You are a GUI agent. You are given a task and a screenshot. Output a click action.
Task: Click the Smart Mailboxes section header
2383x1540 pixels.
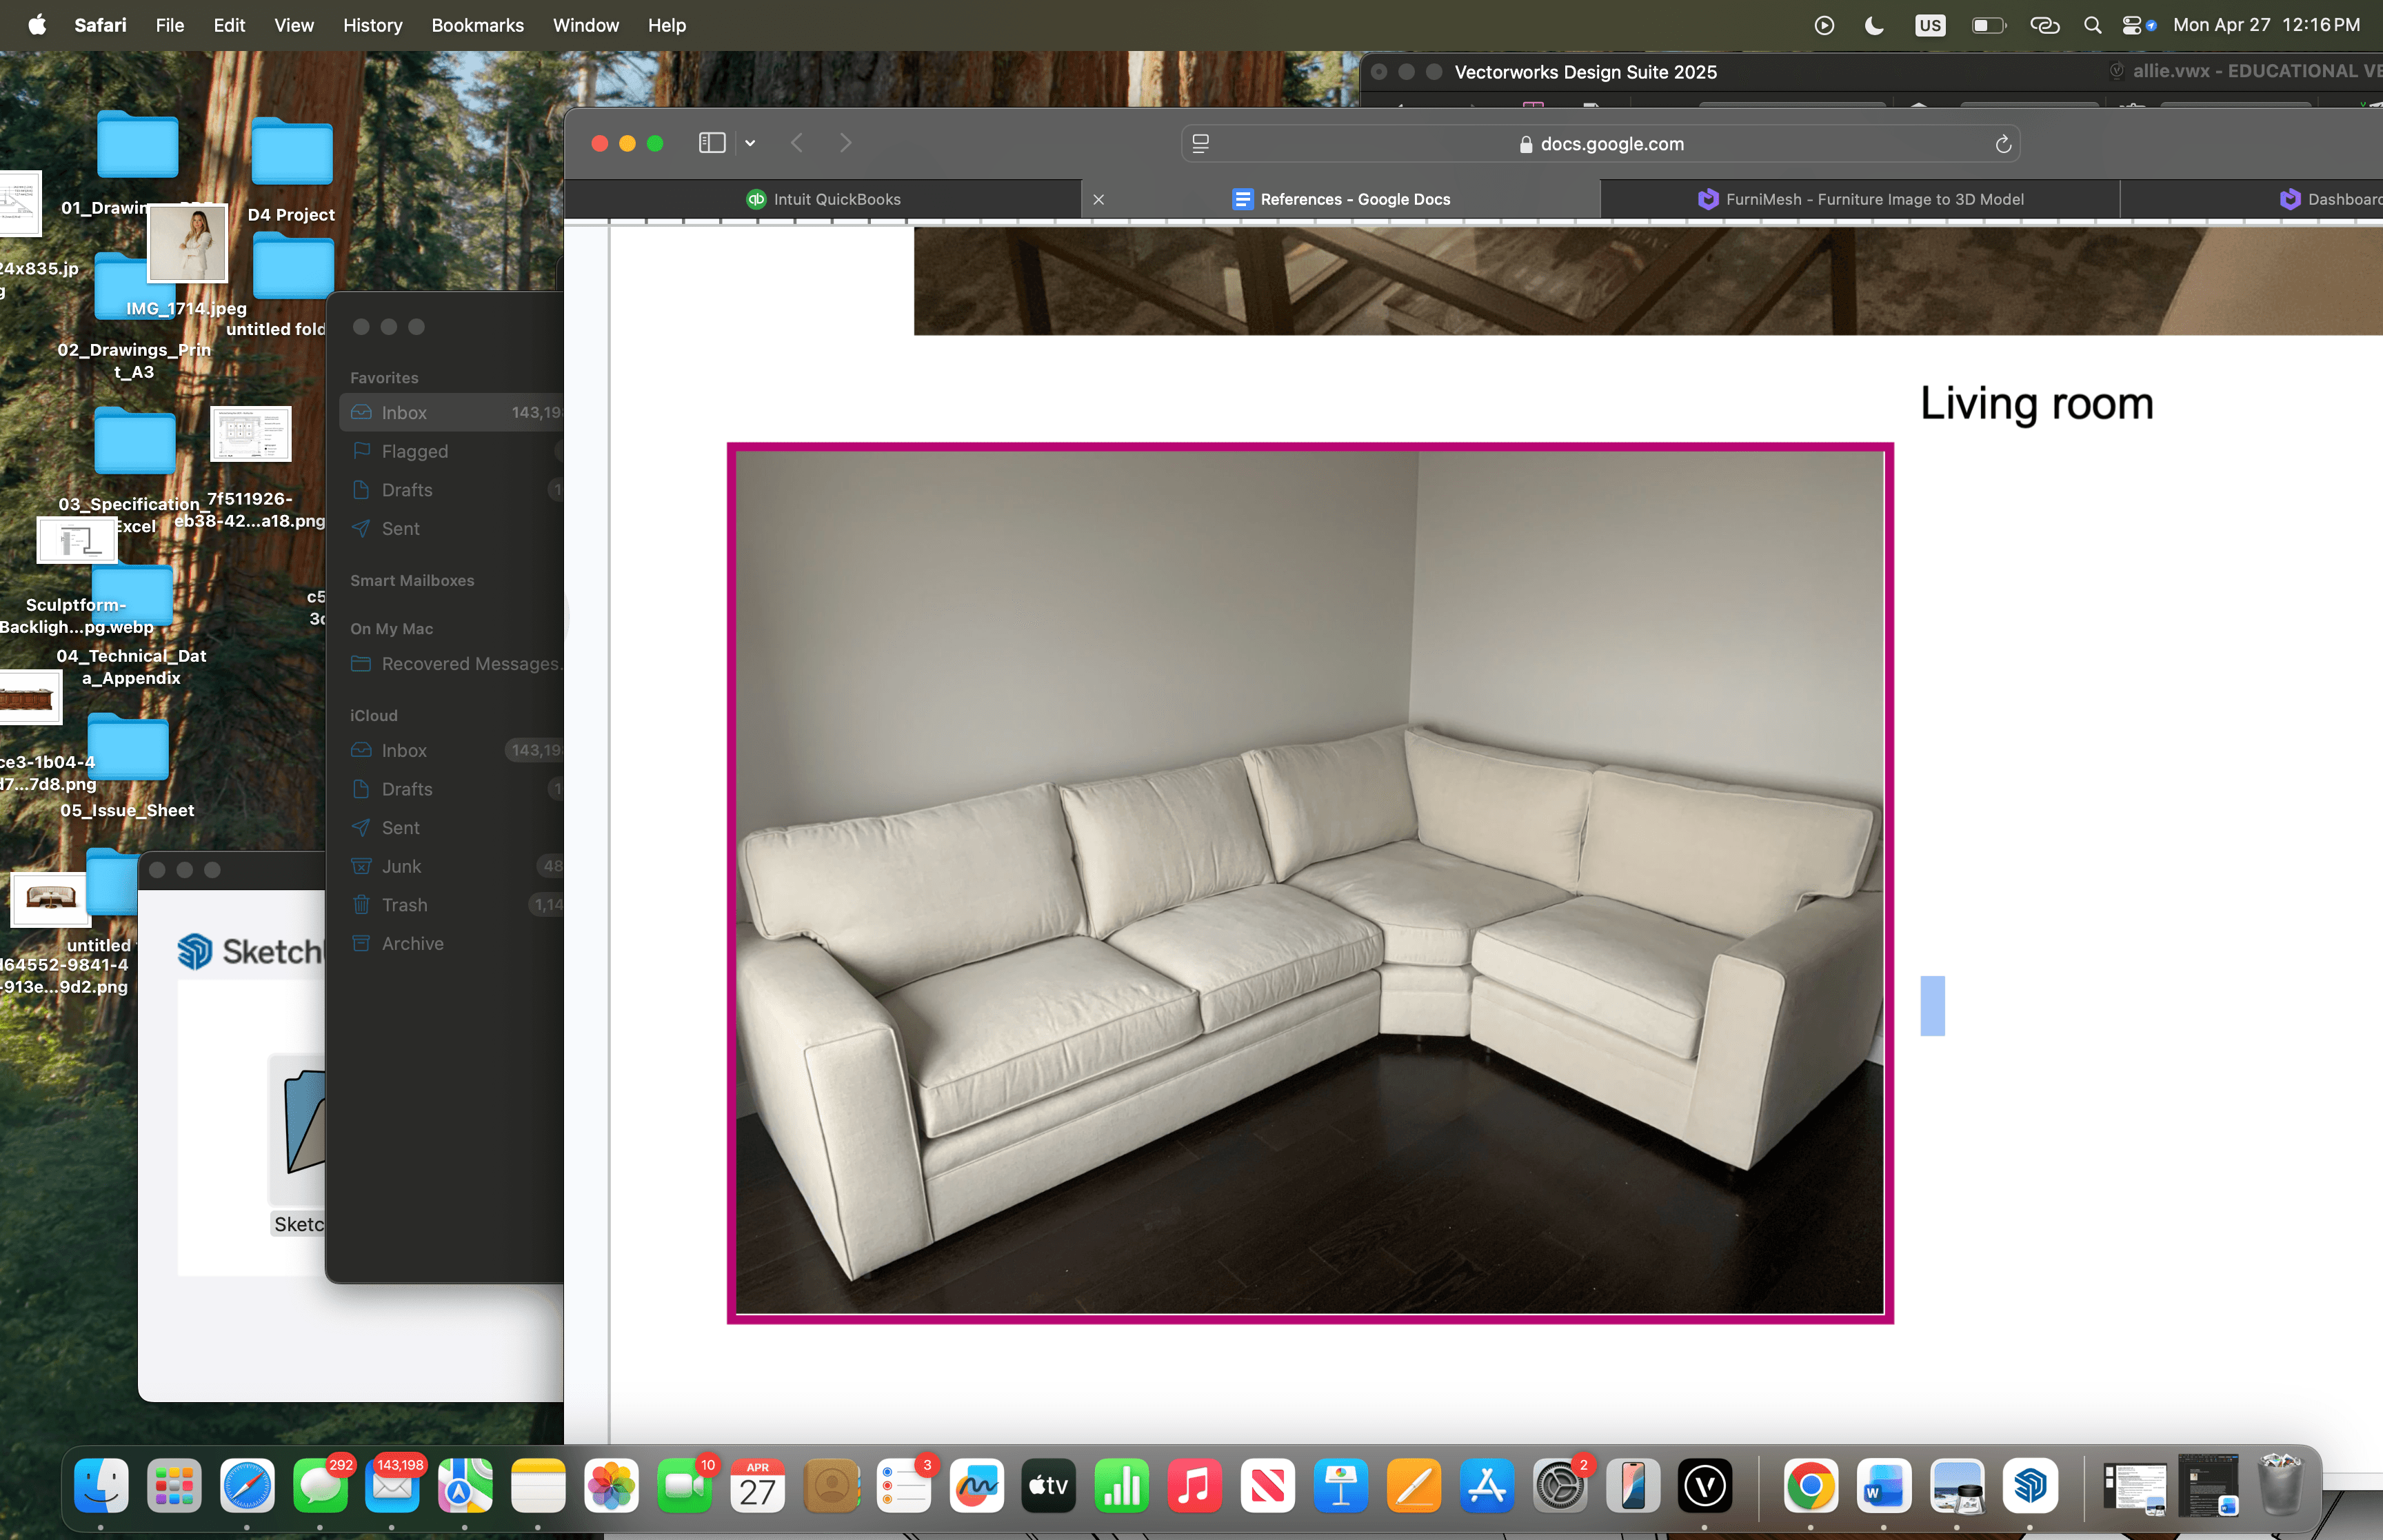click(412, 580)
